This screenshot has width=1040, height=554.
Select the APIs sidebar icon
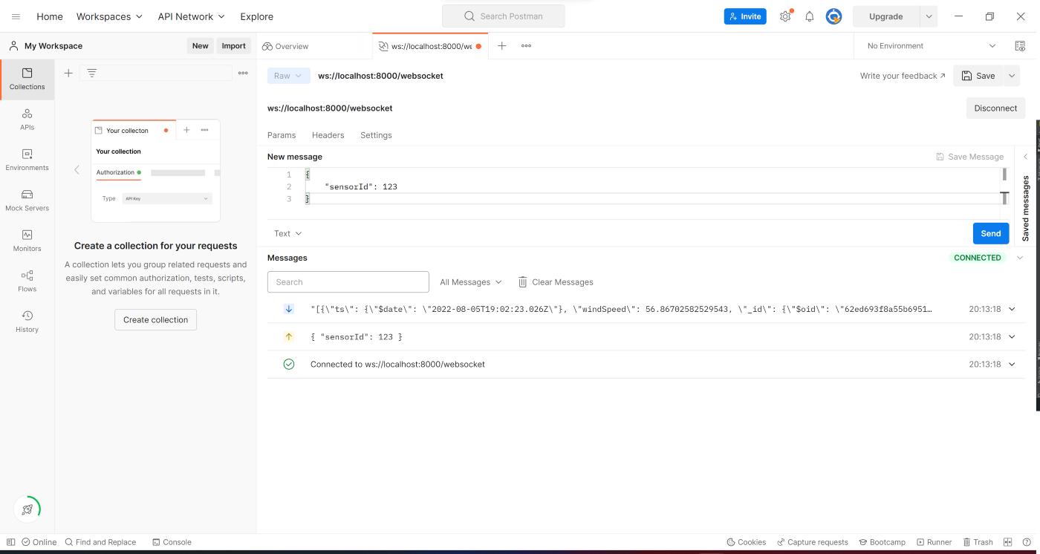click(27, 120)
